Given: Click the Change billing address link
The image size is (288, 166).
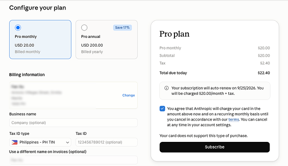Looking at the screenshot, I should [x=129, y=95].
